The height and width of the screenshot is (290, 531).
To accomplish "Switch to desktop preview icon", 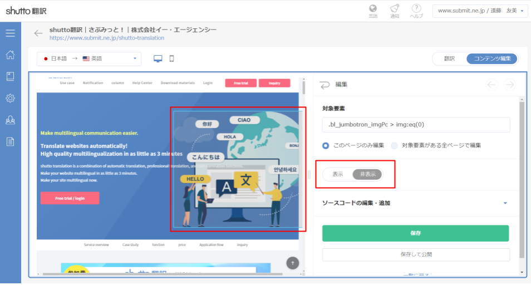I will [x=158, y=58].
